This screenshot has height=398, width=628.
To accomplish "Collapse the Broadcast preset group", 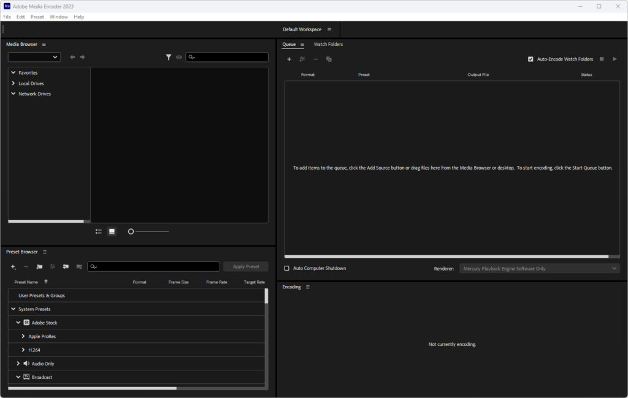I will (x=18, y=377).
